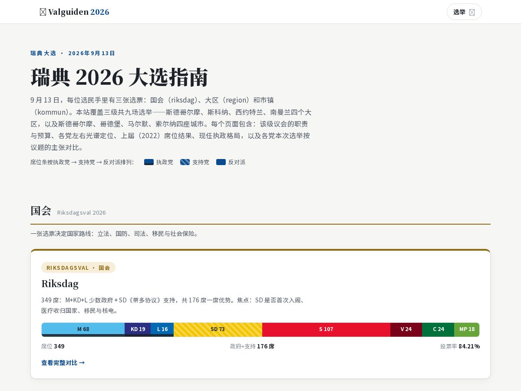The width and height of the screenshot is (521, 391).
Task: Click the 瑞典 2026 大选指南 headline
Action: point(119,77)
